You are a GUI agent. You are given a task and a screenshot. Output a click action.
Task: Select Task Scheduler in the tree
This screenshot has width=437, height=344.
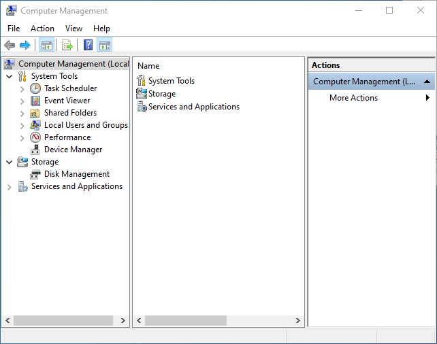point(71,88)
